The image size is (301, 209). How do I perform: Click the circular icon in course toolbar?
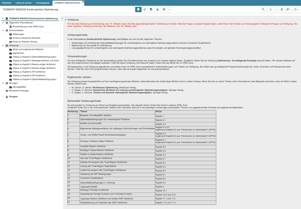164,9
